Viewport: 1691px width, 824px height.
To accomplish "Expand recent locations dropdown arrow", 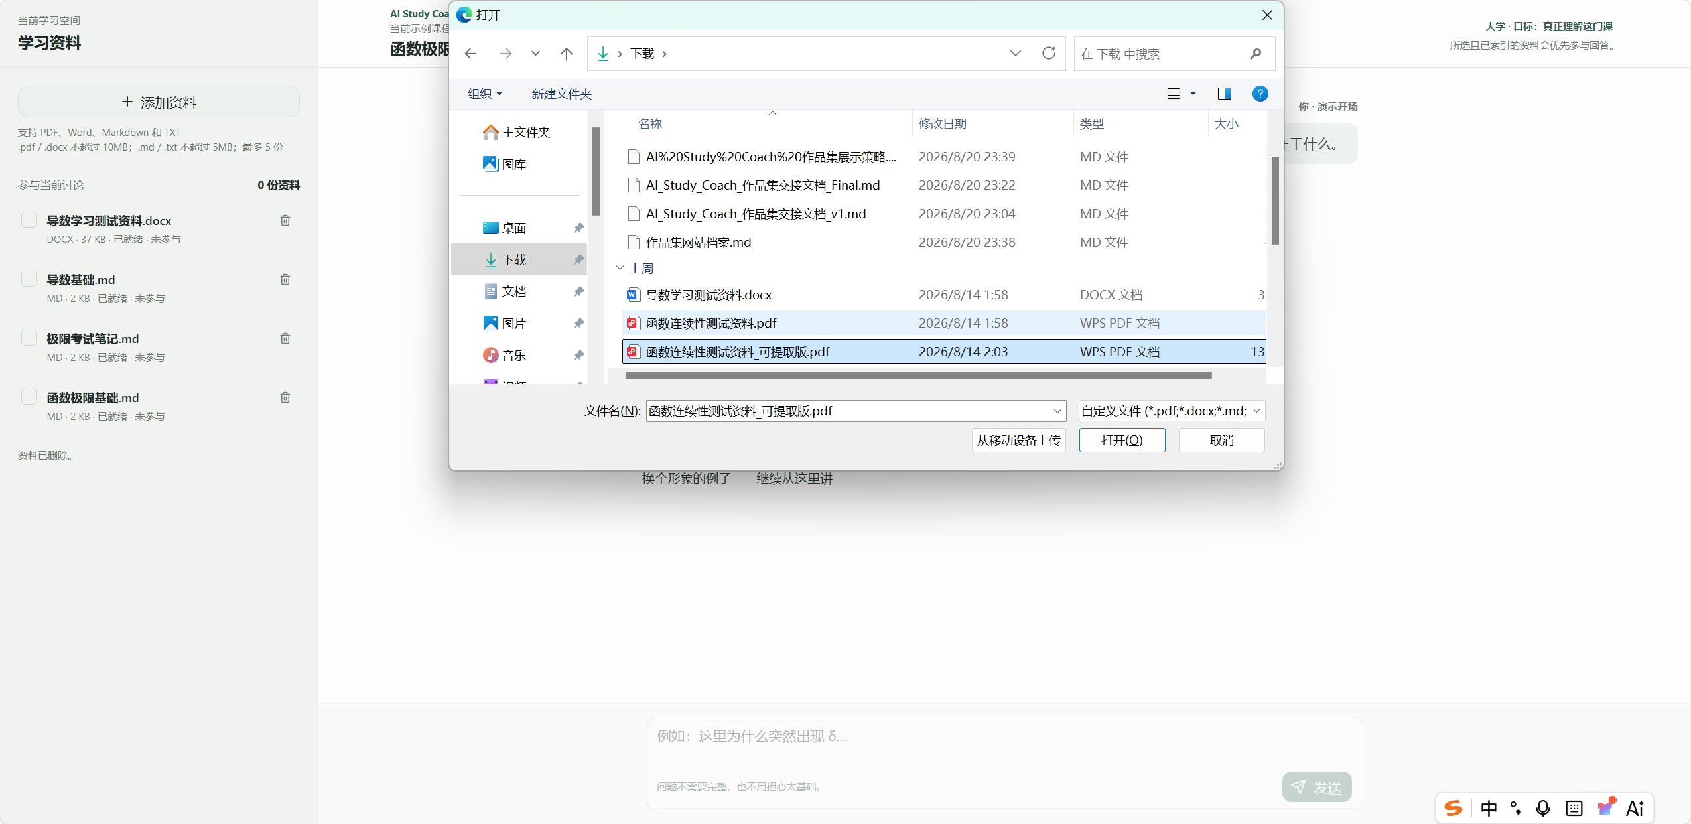I will point(535,54).
